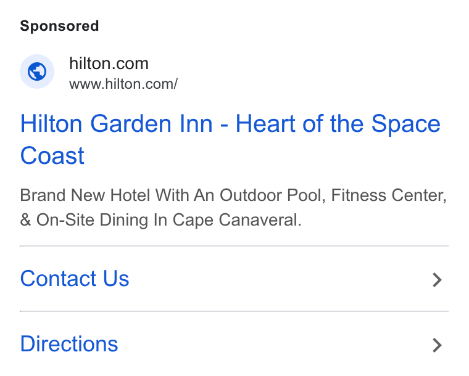Click the circular background behind the globe icon
This screenshot has width=469, height=376.
click(x=37, y=72)
